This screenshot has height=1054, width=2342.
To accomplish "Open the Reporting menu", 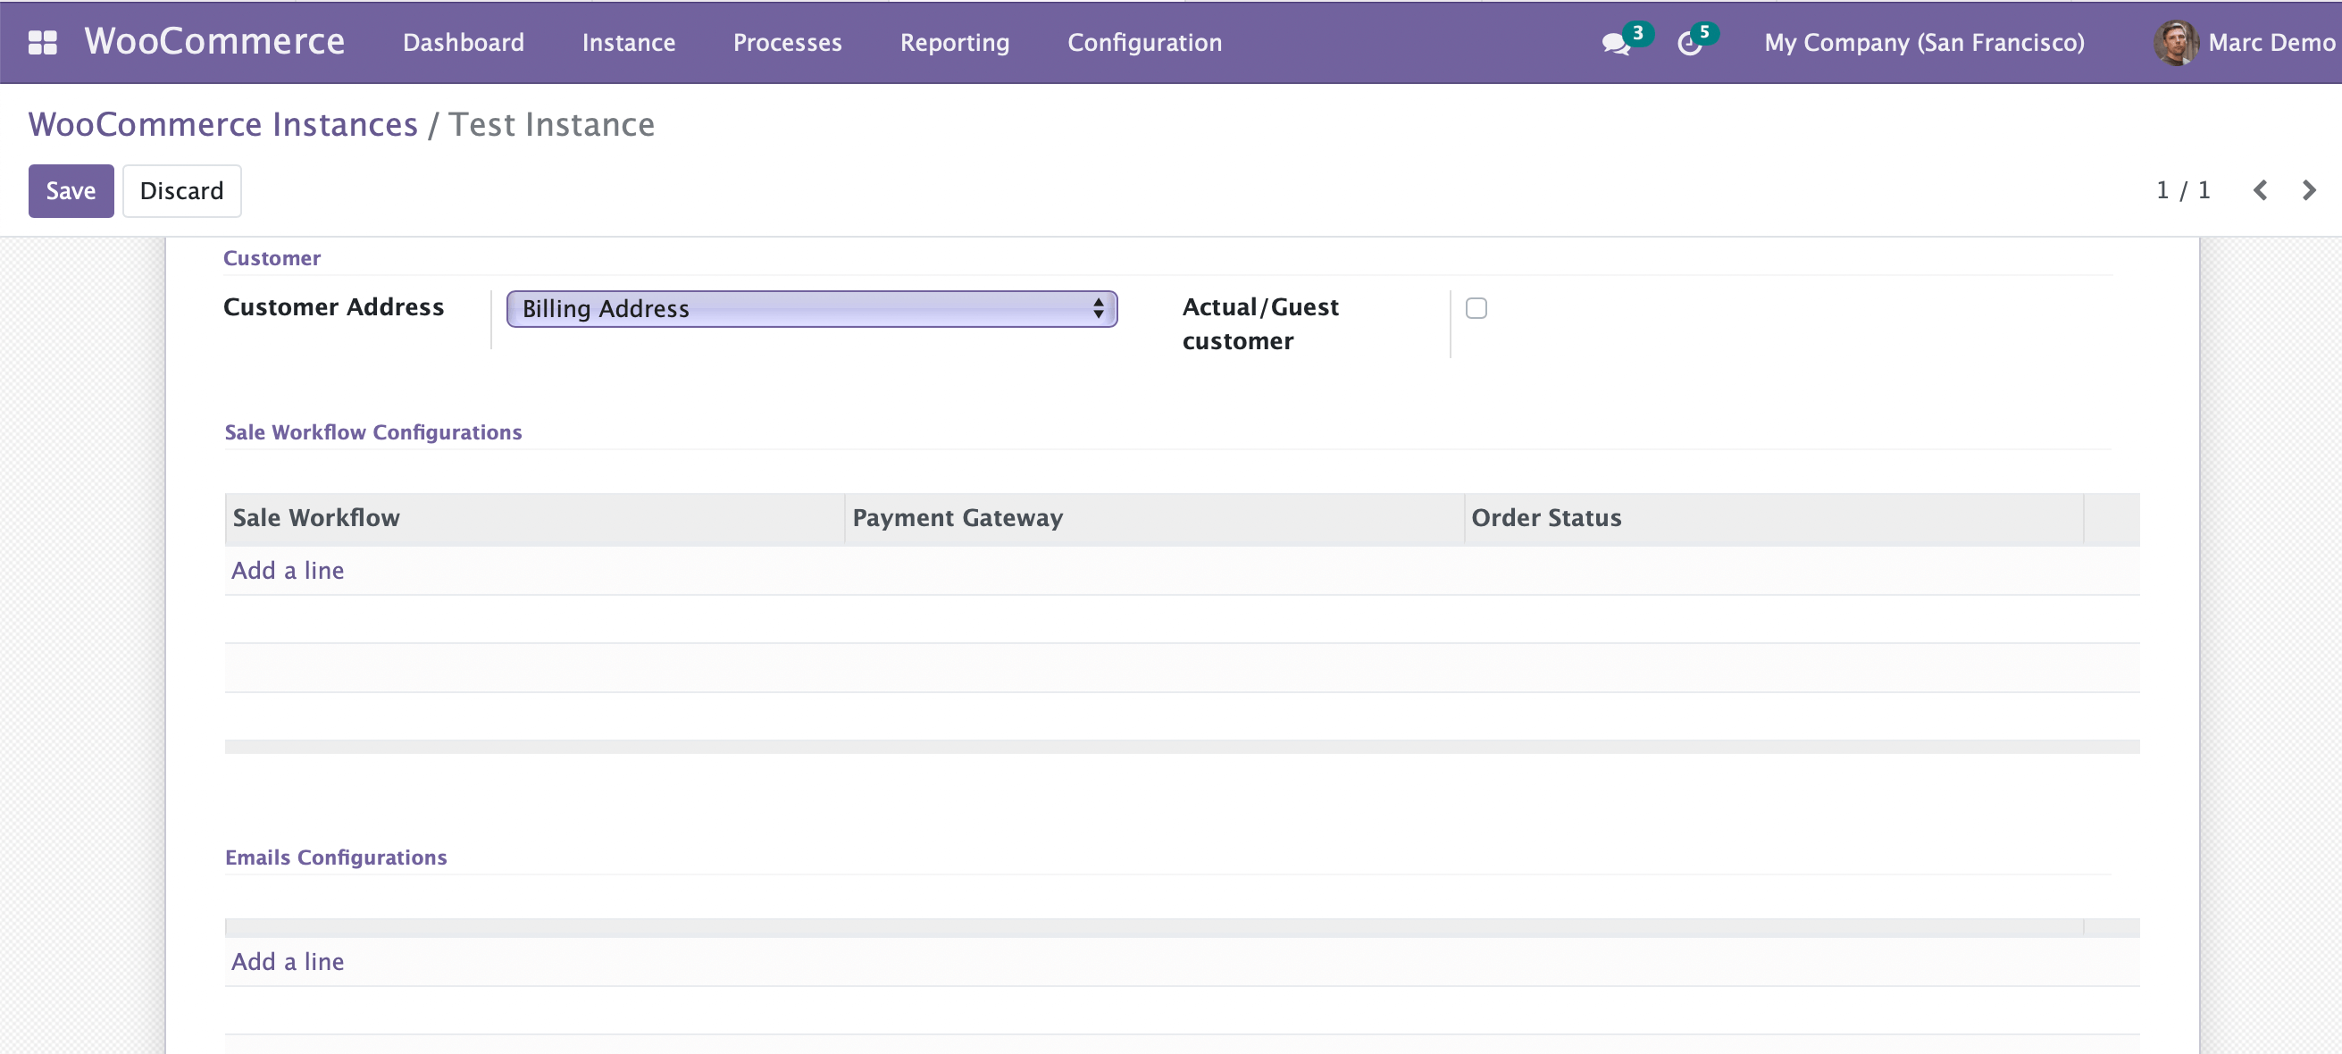I will pyautogui.click(x=954, y=43).
